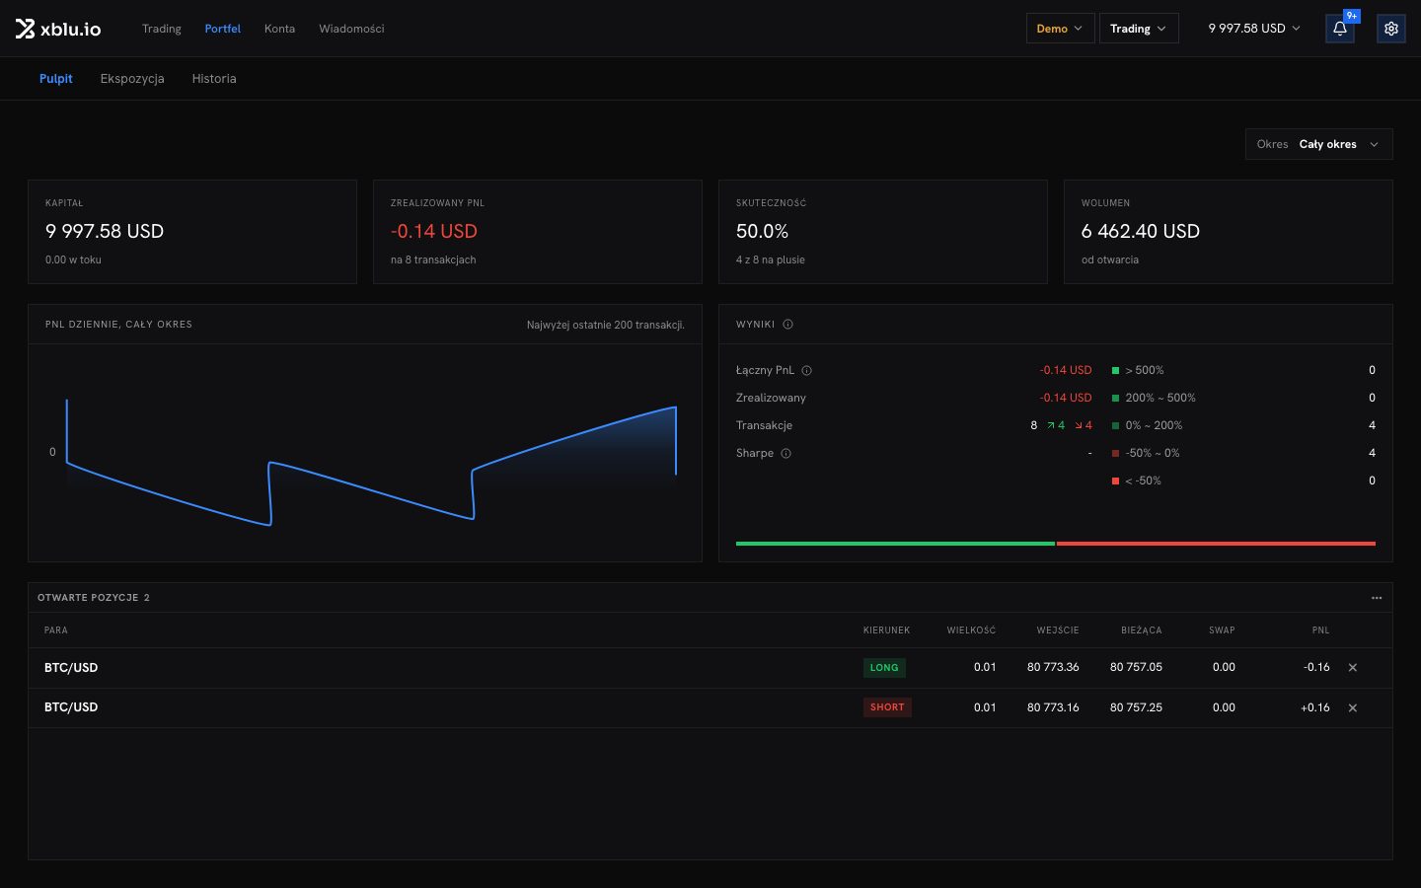Change the Okres period selector

click(1319, 144)
